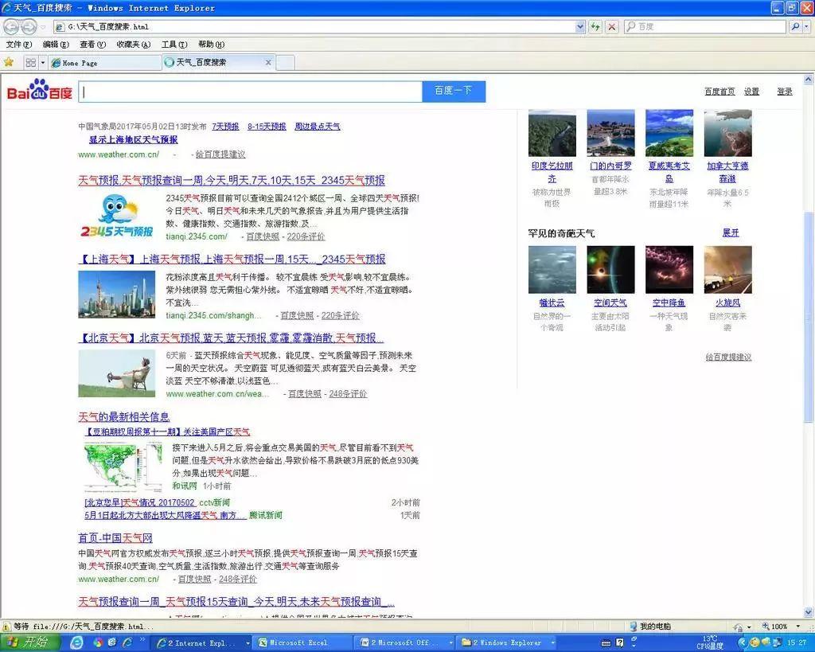
Task: Click the 火旋风 thumbnail image
Action: [x=727, y=270]
